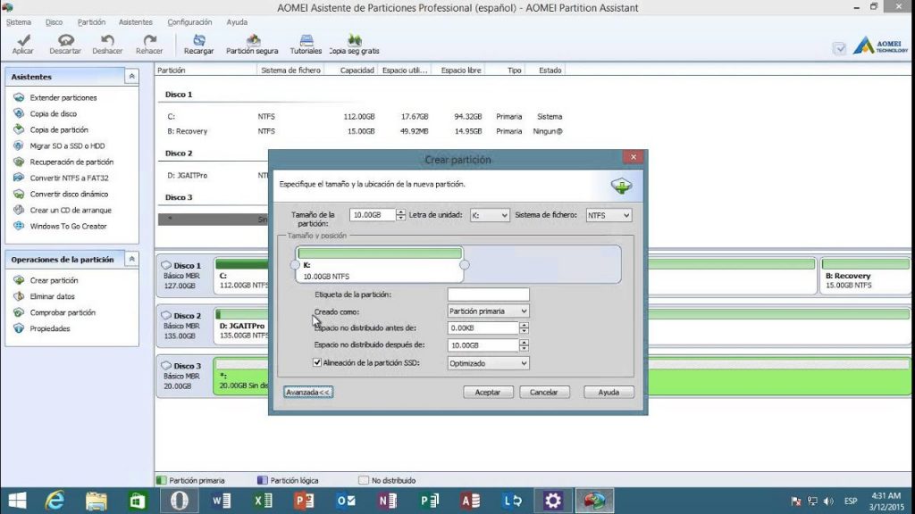Open Partición segura from the toolbar
The height and width of the screenshot is (514, 915).
point(255,41)
